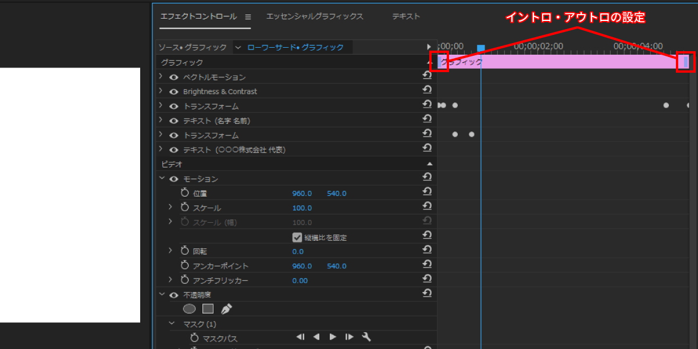Open mask tracking options wrench icon
The image size is (698, 349).
point(366,337)
